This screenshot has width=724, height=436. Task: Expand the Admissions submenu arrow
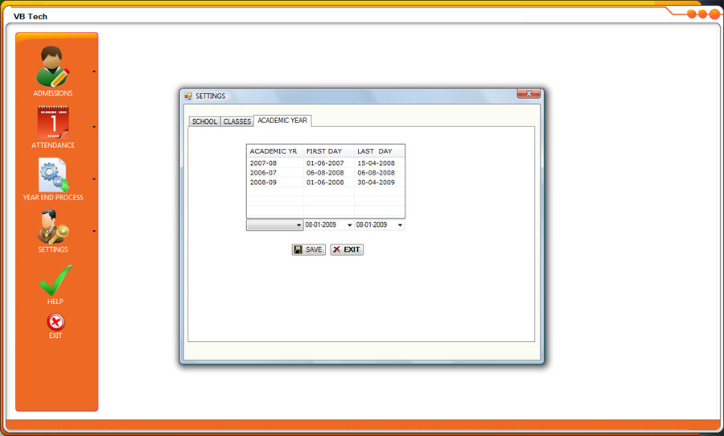pos(94,72)
